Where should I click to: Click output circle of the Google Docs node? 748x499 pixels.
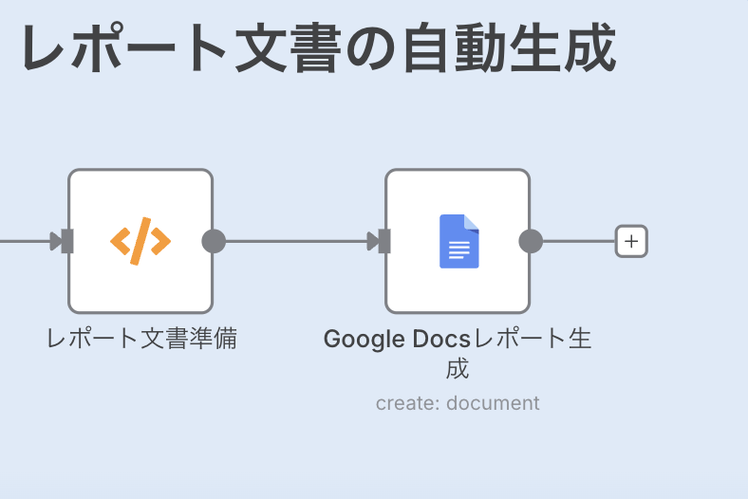[531, 241]
